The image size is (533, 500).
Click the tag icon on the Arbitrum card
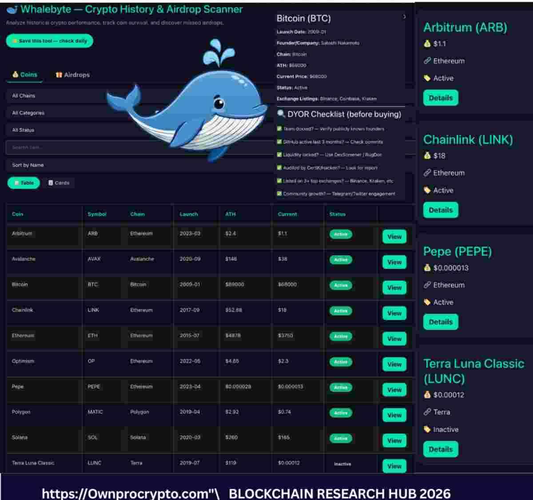pyautogui.click(x=427, y=78)
